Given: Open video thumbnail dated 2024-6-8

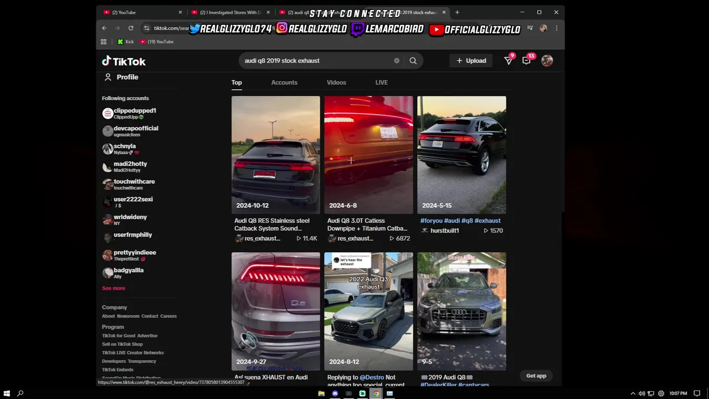Looking at the screenshot, I should point(369,155).
